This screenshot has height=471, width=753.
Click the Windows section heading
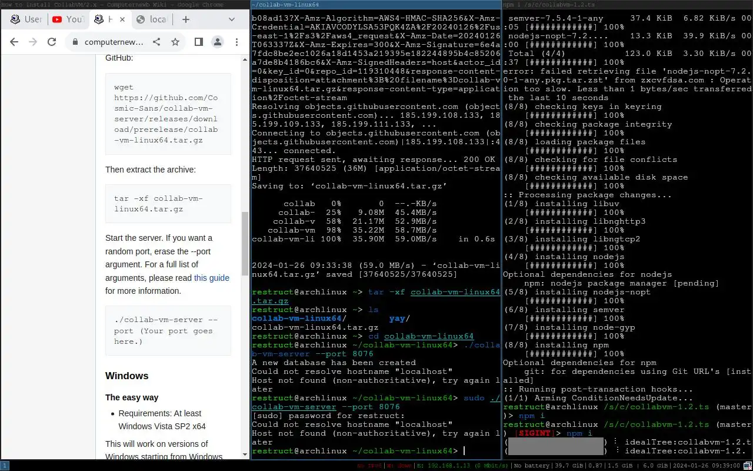[127, 376]
